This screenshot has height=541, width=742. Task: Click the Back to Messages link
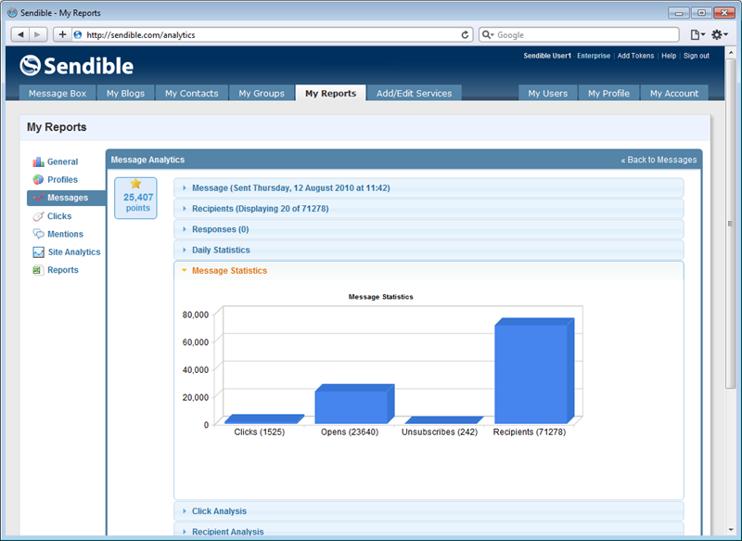659,160
